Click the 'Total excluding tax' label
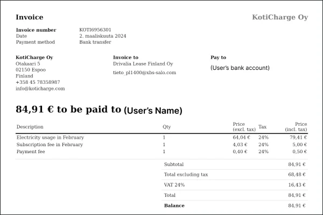Screen dimensions: 323x215 point(186,175)
